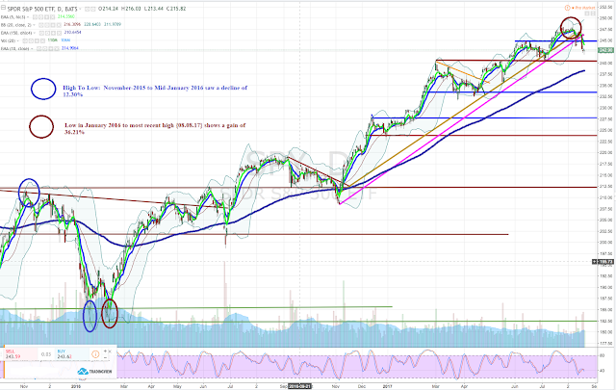Select the 'High To Low: November 2015' text annotation
616x390 pixels.
tap(155, 91)
